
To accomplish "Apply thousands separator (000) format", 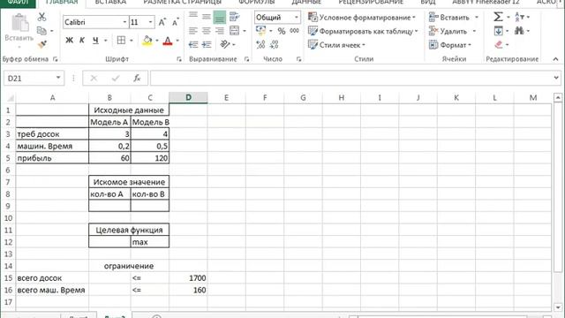I will [x=294, y=31].
